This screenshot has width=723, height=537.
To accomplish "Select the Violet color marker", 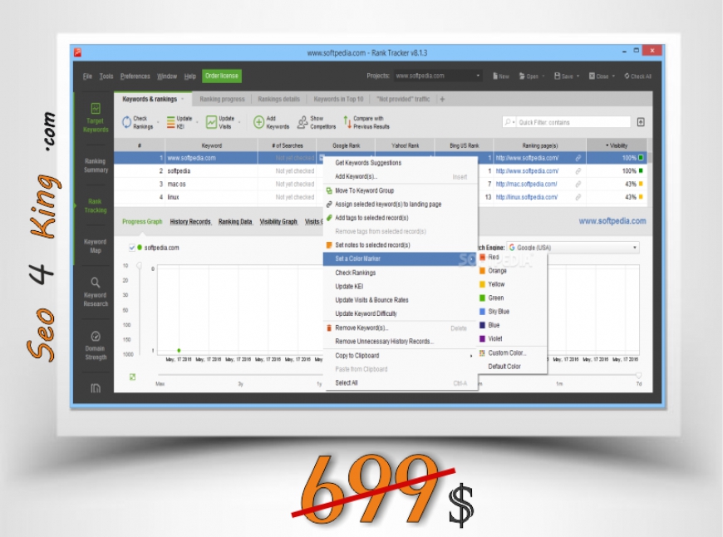I will point(494,338).
